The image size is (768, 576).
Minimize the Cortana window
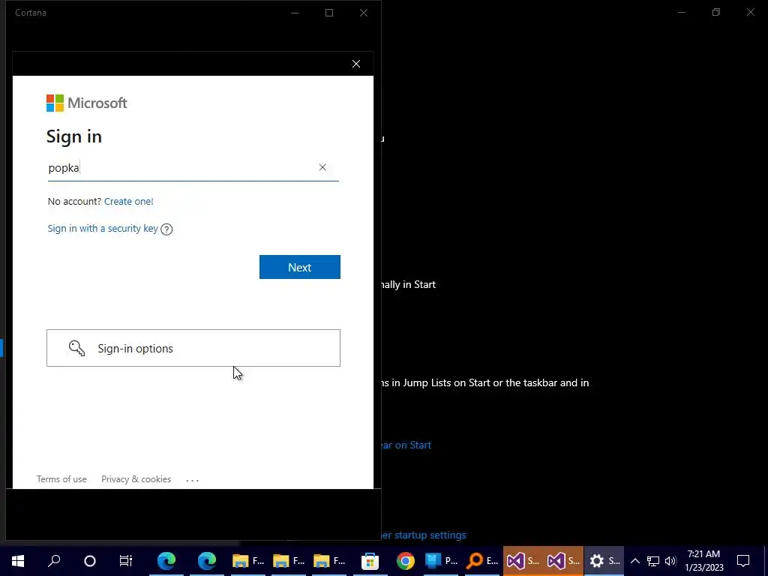click(295, 13)
